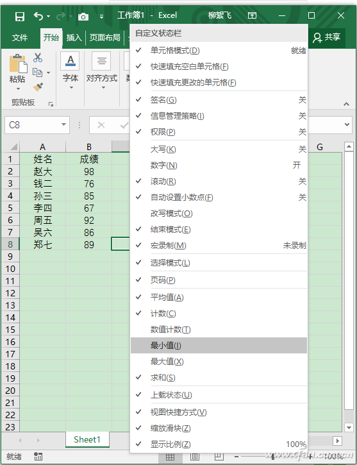
Task: Click the Share (共享) button
Action: [327, 37]
